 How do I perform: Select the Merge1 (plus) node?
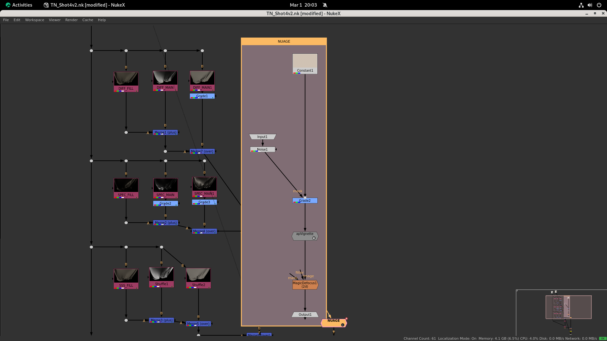[x=165, y=132]
